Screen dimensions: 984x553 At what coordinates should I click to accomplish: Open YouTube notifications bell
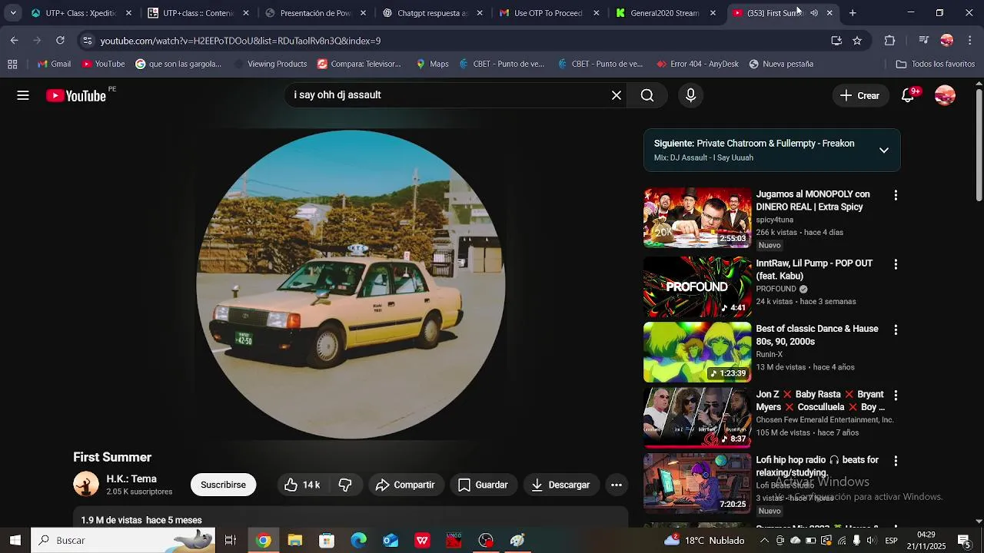coord(908,95)
